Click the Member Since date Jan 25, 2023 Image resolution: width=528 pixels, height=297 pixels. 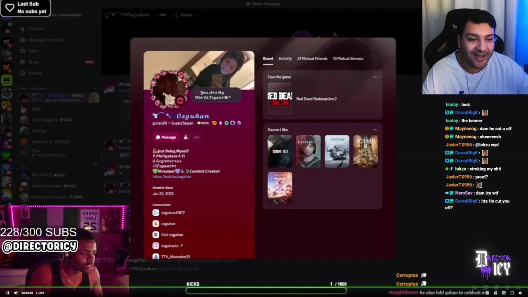pyautogui.click(x=163, y=193)
